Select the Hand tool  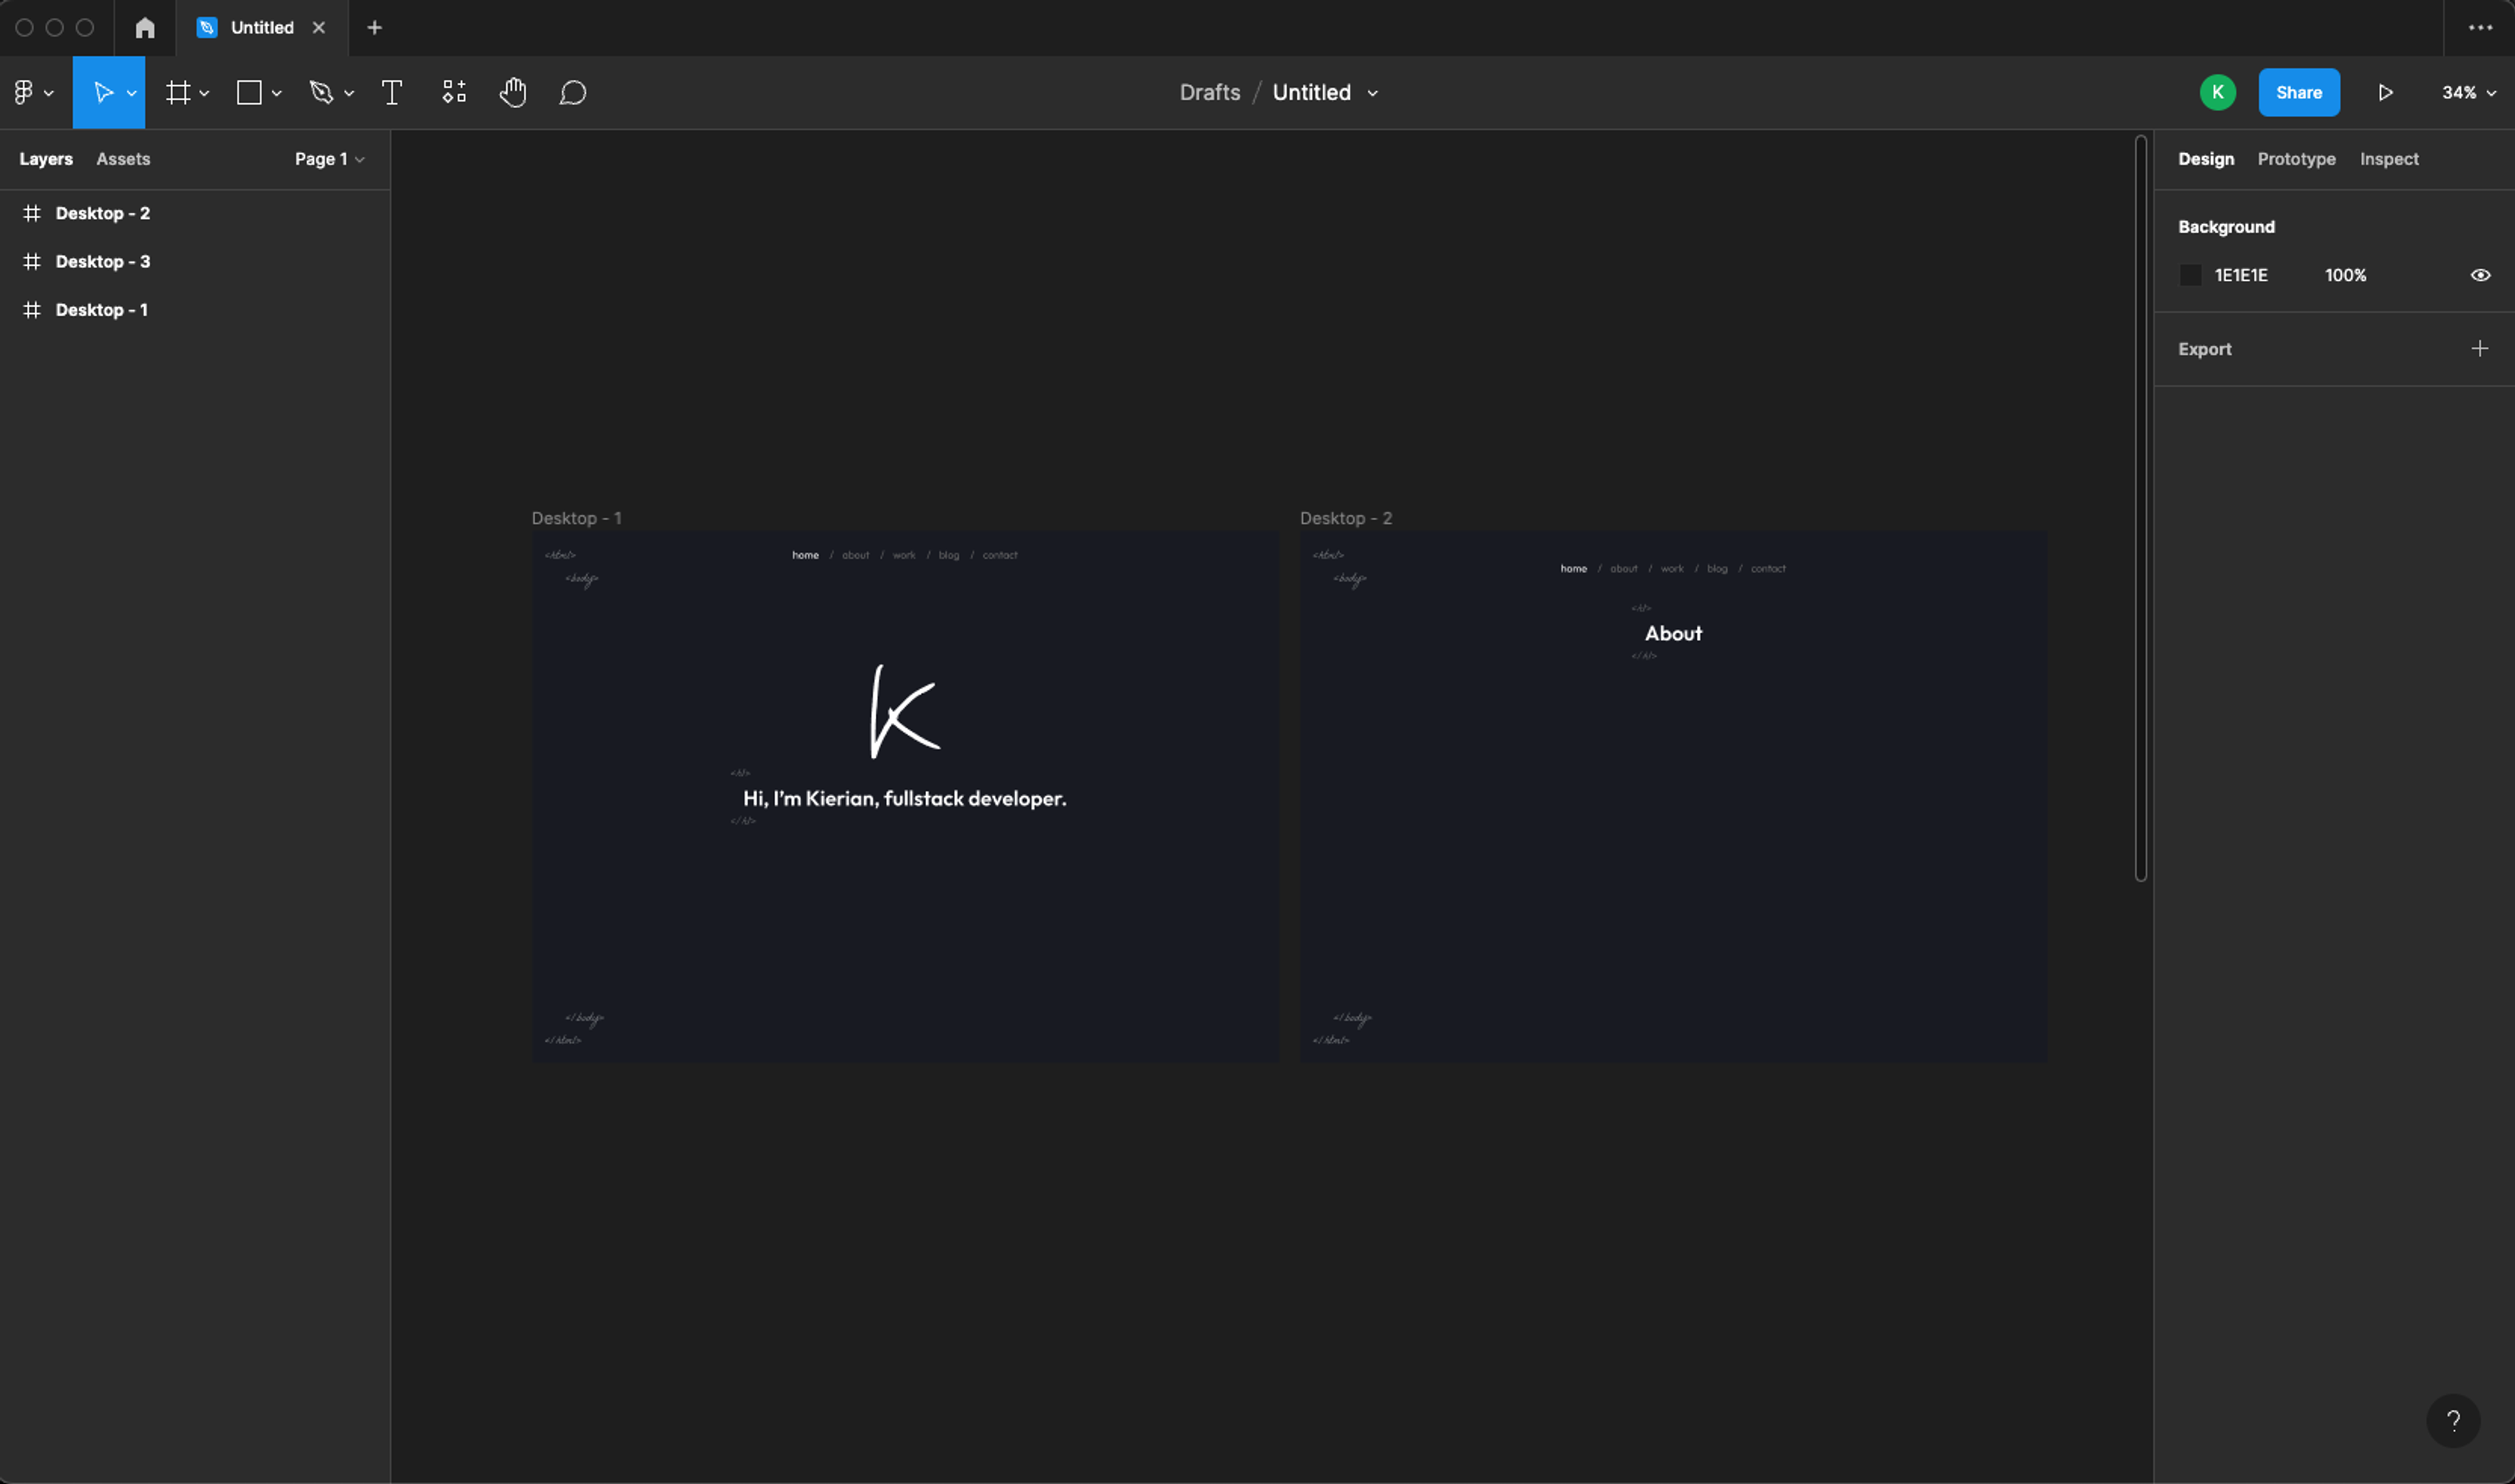coord(513,93)
